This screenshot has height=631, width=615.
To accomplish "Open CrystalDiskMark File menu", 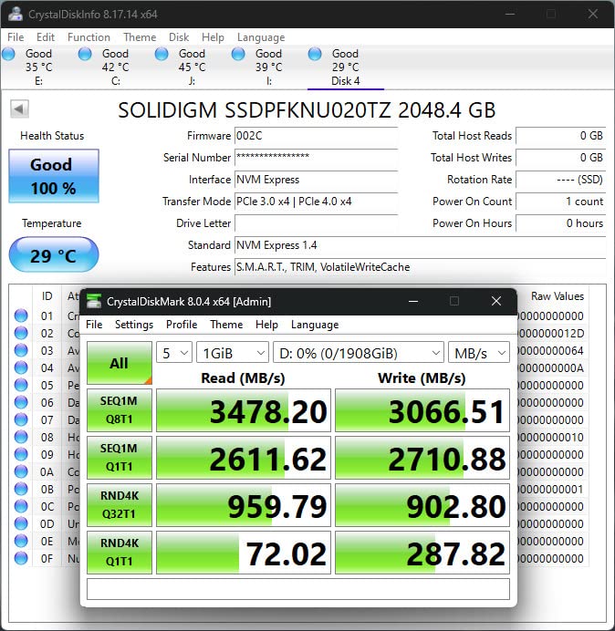I will (94, 325).
